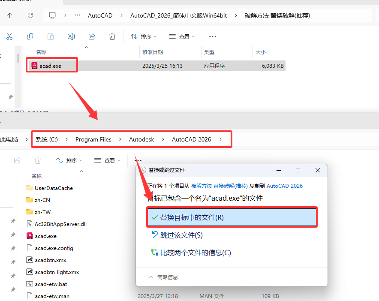Open 'See more' menu in 破解方法 folder toolbar
The width and height of the screenshot is (379, 301).
tap(213, 37)
